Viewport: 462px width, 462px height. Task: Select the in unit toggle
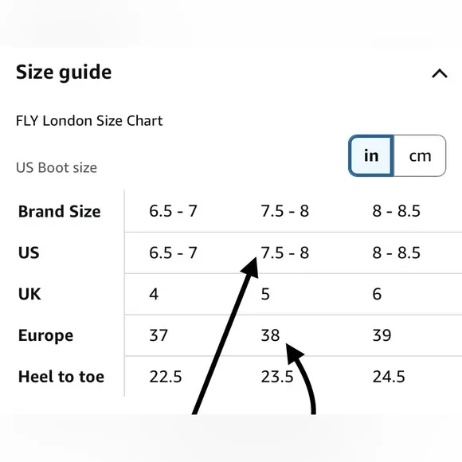click(x=371, y=155)
